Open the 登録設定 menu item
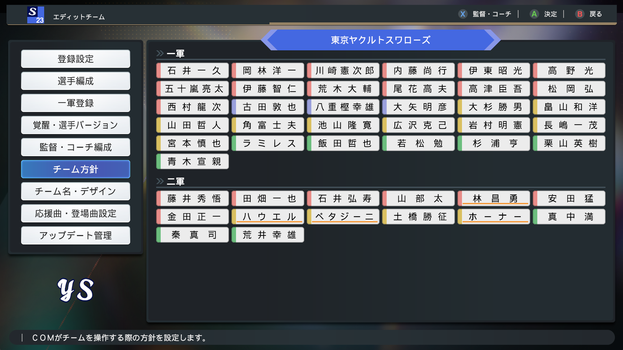Viewport: 623px width, 350px height. pos(76,59)
